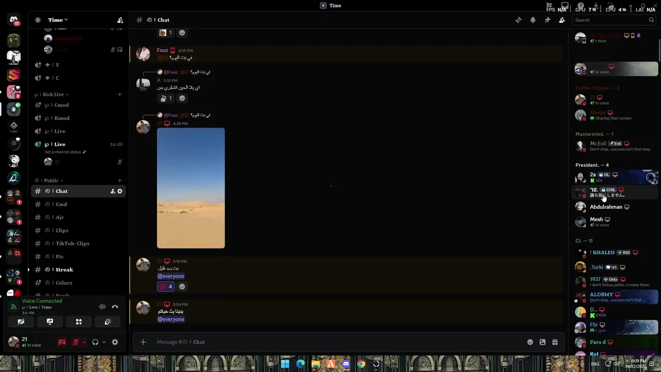
Task: Open audio output options chevron
Action: pos(104,342)
